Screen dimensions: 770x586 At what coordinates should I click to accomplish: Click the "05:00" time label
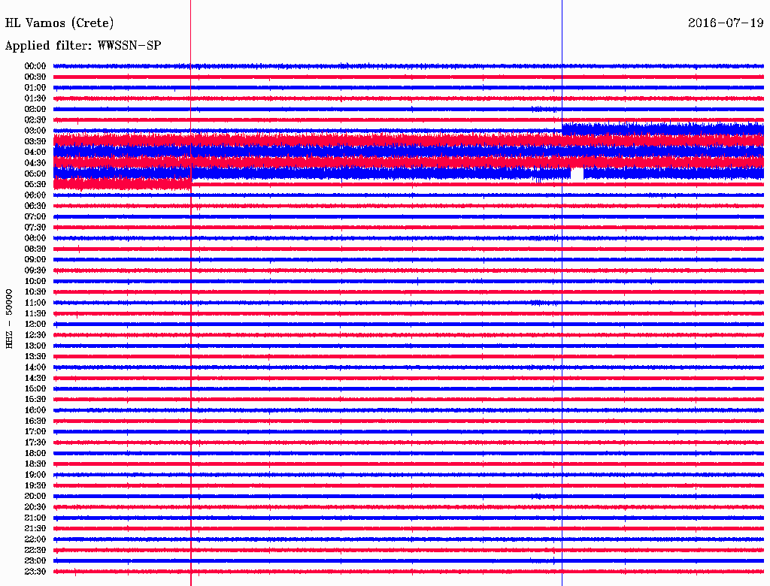(35, 174)
